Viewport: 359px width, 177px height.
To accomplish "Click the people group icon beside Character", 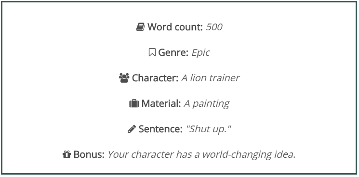I will 124,78.
